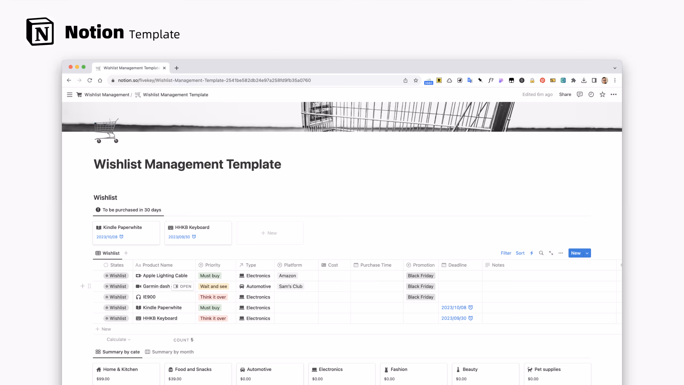Bookmark this page with the address bar star

click(x=416, y=80)
